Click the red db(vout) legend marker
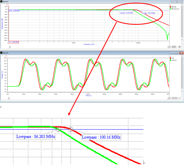The width and height of the screenshot is (184, 165). (170, 7)
